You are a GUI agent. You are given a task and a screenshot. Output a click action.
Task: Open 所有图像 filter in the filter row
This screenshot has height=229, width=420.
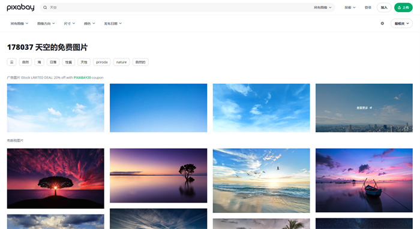pos(19,23)
